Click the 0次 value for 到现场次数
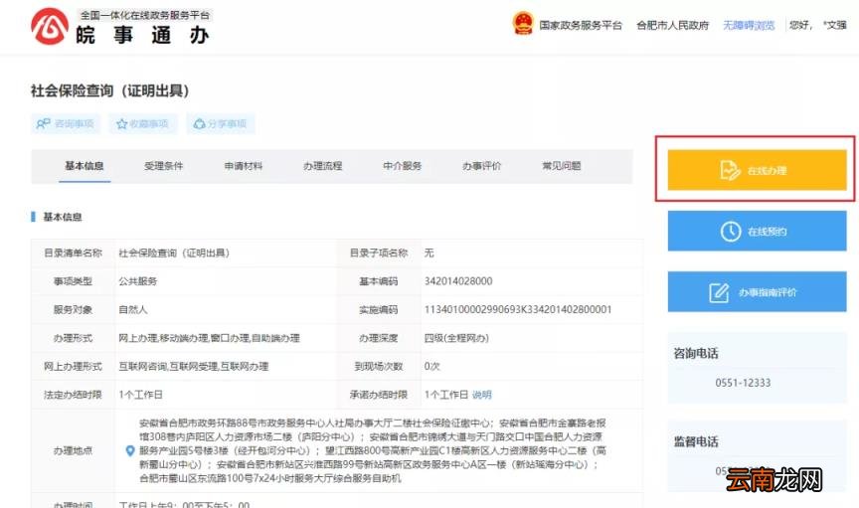The width and height of the screenshot is (859, 508). click(432, 367)
